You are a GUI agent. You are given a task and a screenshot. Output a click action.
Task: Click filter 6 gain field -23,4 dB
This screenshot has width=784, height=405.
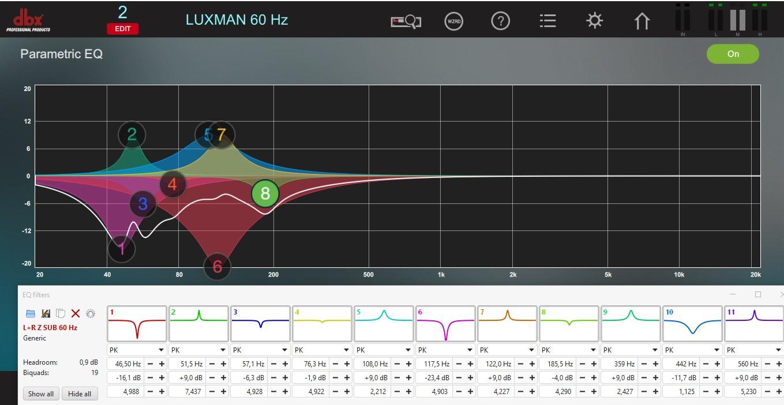tap(433, 378)
